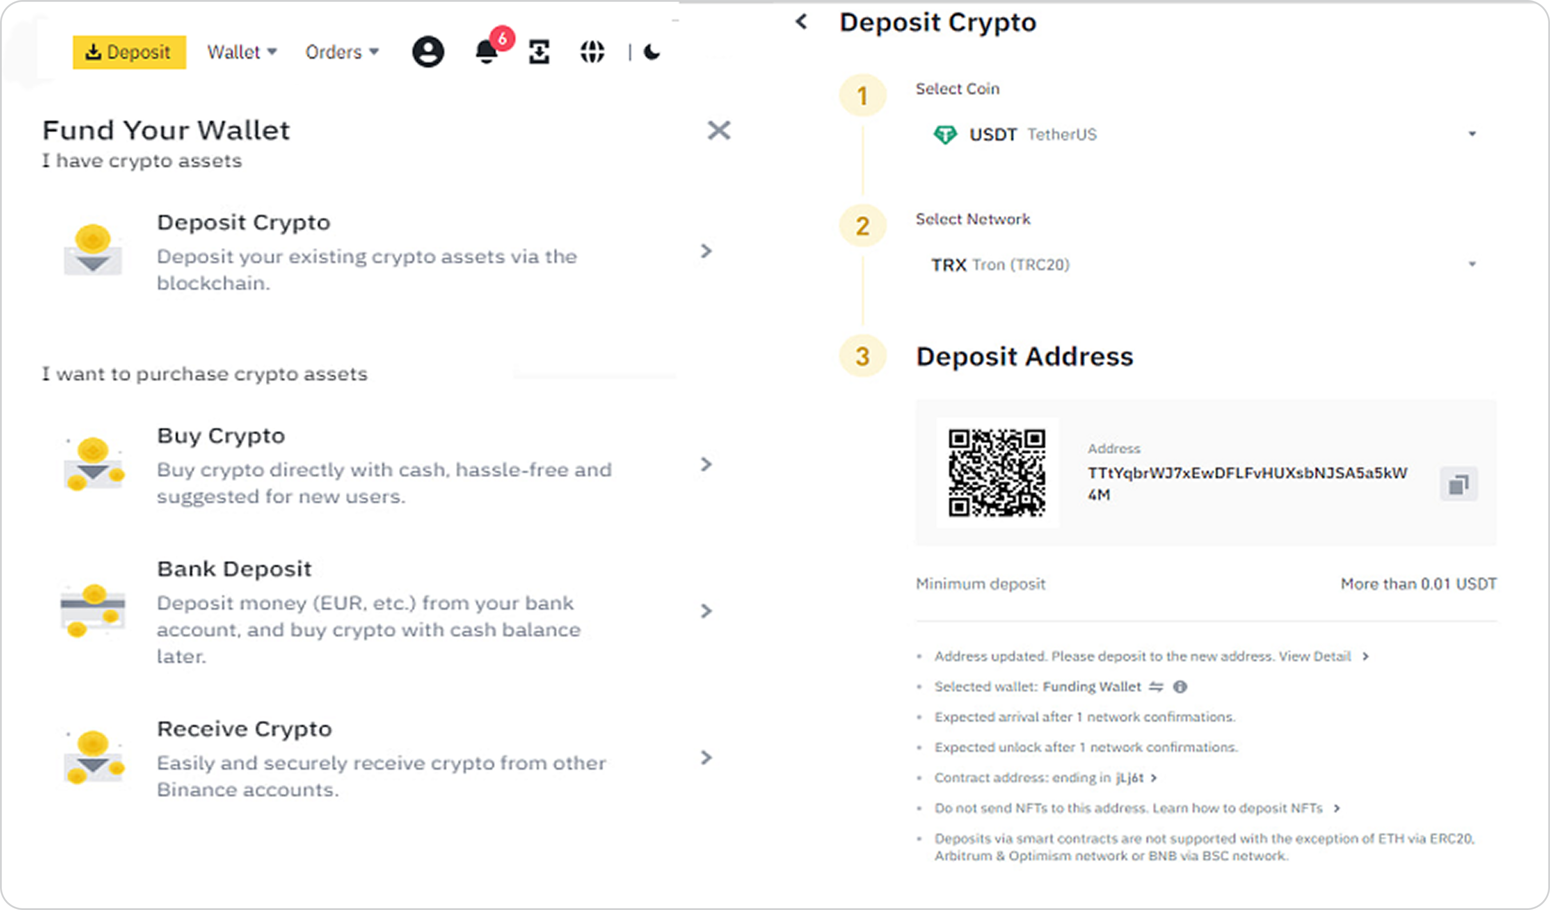1550x910 pixels.
Task: Expand the TRX Tron network dropdown
Action: (x=1473, y=263)
